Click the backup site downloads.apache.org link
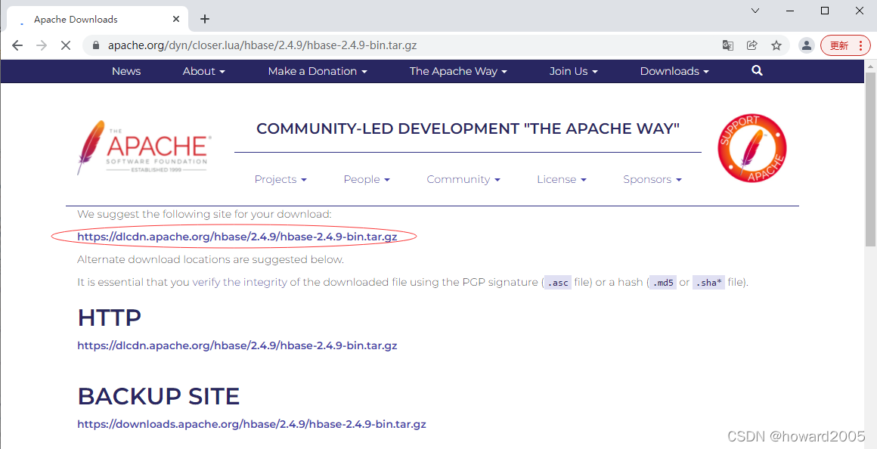This screenshot has height=449, width=877. pos(252,424)
